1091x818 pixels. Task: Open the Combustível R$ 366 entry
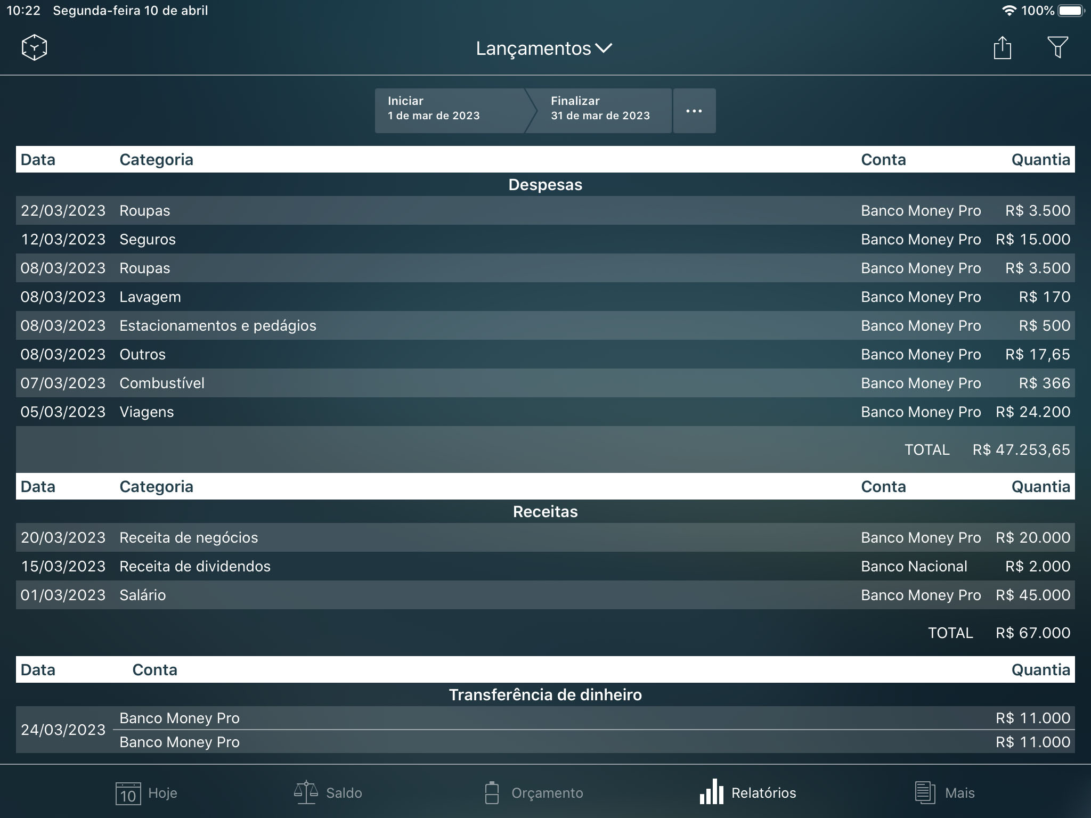[545, 383]
